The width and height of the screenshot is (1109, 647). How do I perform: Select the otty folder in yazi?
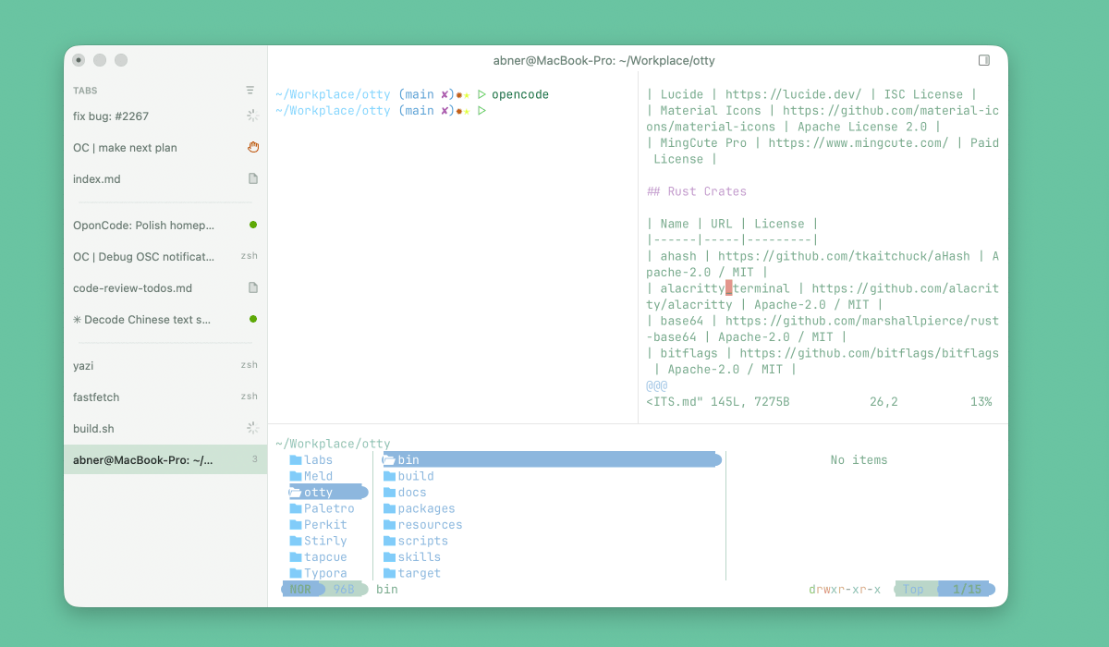coord(328,493)
